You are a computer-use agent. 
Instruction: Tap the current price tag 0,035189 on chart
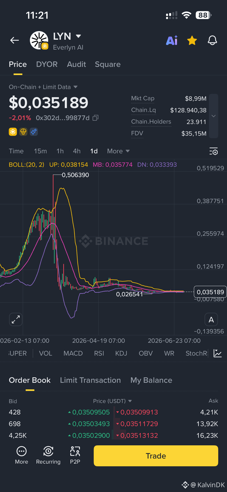tap(210, 292)
